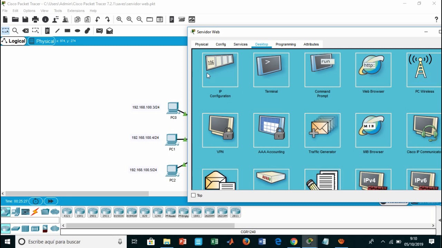Click the Redo arrow in toolbar
The width and height of the screenshot is (442, 248).
[x=108, y=20]
